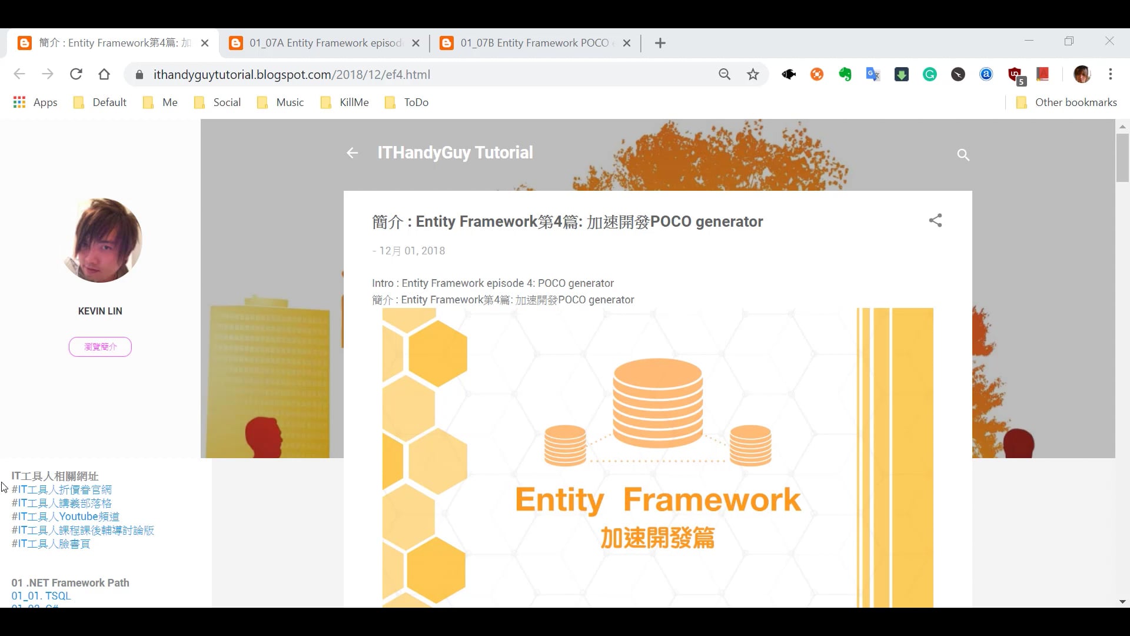Click the back arrow beside ITHandyGuy Tutorial

coord(351,153)
